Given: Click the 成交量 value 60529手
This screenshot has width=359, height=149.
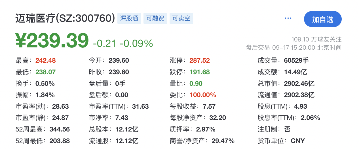Looking at the screenshot, I should click(x=296, y=60).
